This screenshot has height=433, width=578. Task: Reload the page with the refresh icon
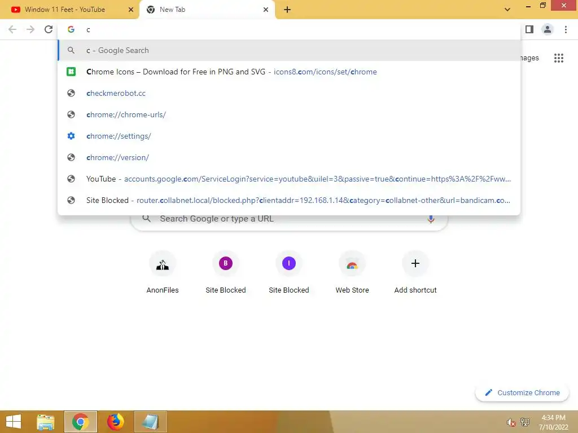click(49, 29)
